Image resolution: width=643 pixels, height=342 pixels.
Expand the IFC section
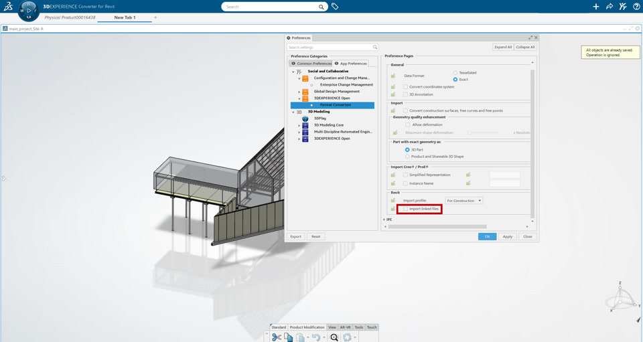384,220
